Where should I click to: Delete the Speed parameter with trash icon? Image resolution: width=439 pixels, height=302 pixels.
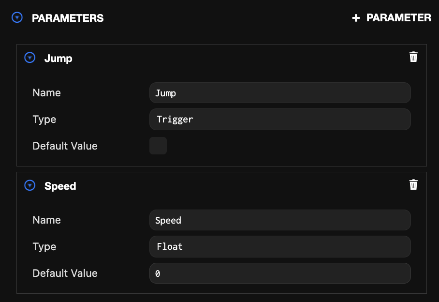click(x=413, y=185)
